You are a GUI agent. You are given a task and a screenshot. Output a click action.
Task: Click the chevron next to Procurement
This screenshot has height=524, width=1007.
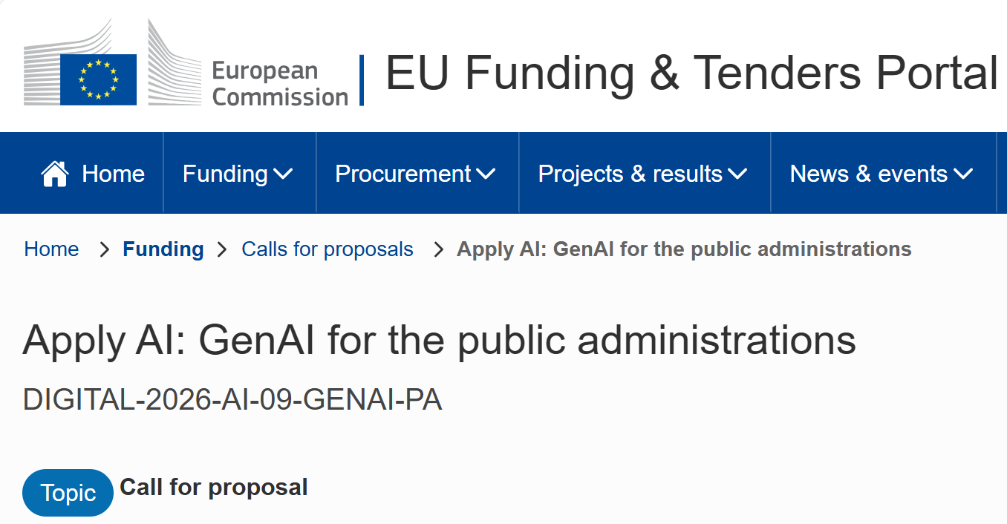point(488,175)
